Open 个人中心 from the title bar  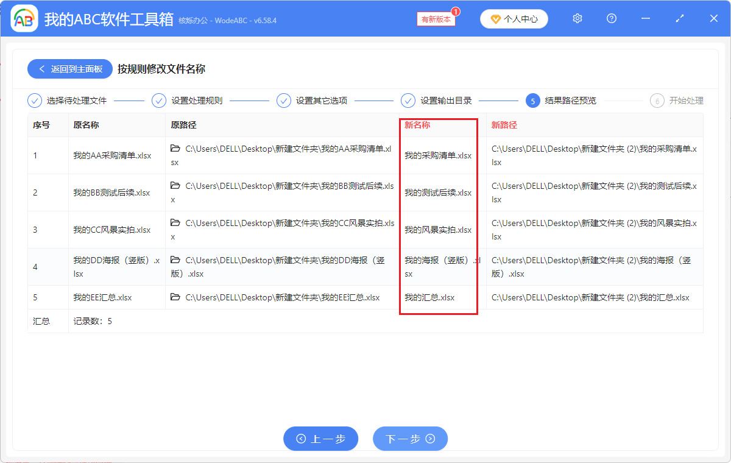pyautogui.click(x=514, y=18)
